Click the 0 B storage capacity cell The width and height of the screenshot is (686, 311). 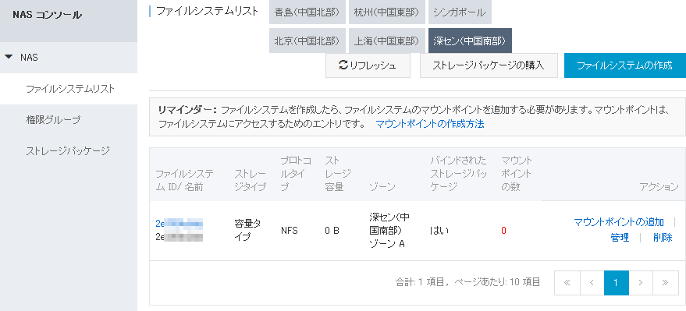(x=332, y=231)
